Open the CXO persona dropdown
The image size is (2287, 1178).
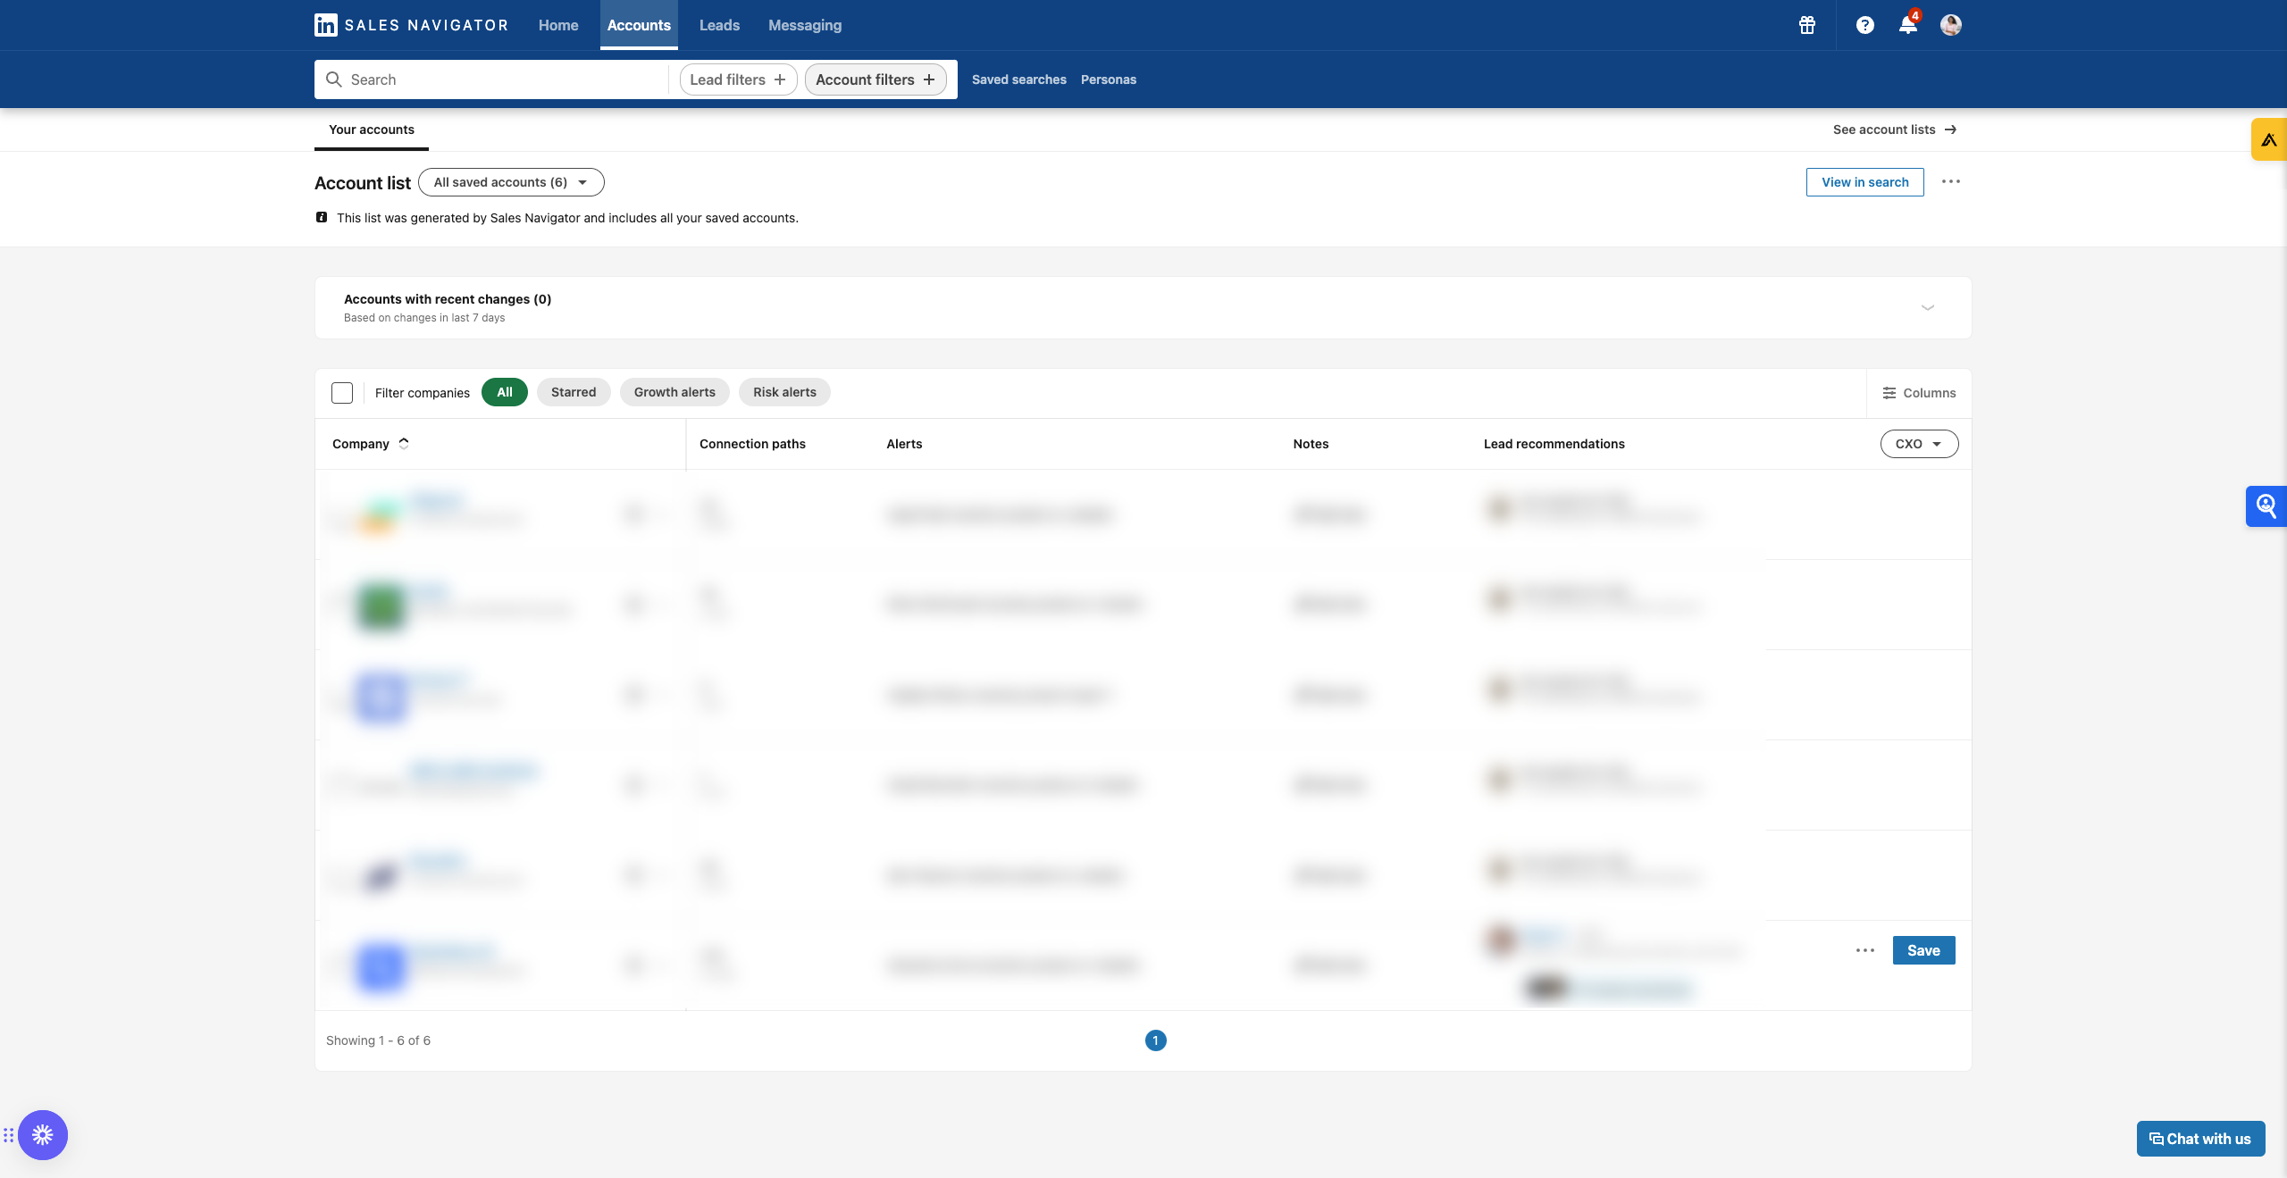coord(1918,444)
